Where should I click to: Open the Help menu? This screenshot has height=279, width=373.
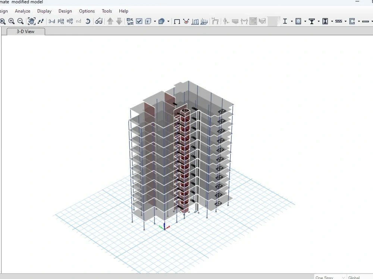click(123, 11)
